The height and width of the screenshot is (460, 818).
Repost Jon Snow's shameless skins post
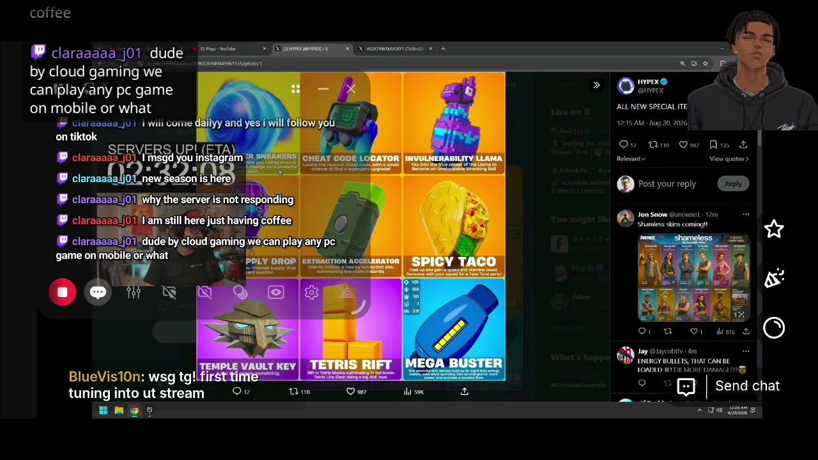coord(668,332)
